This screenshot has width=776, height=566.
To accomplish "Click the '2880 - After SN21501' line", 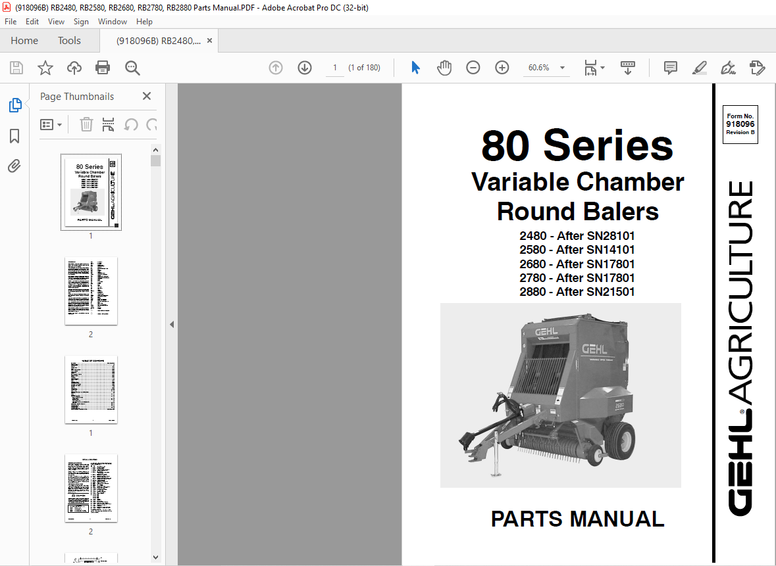I will click(577, 292).
